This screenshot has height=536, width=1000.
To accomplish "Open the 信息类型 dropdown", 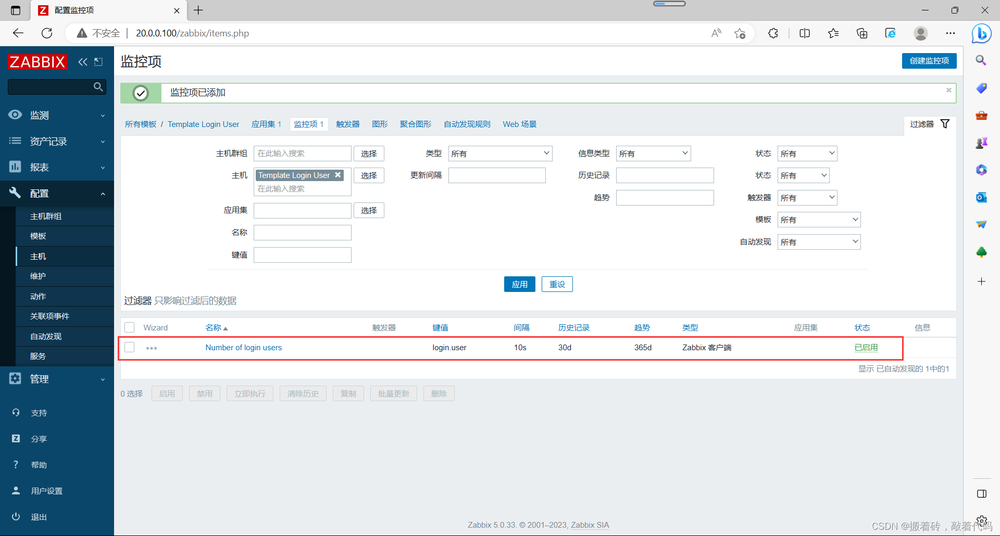I will (x=653, y=154).
